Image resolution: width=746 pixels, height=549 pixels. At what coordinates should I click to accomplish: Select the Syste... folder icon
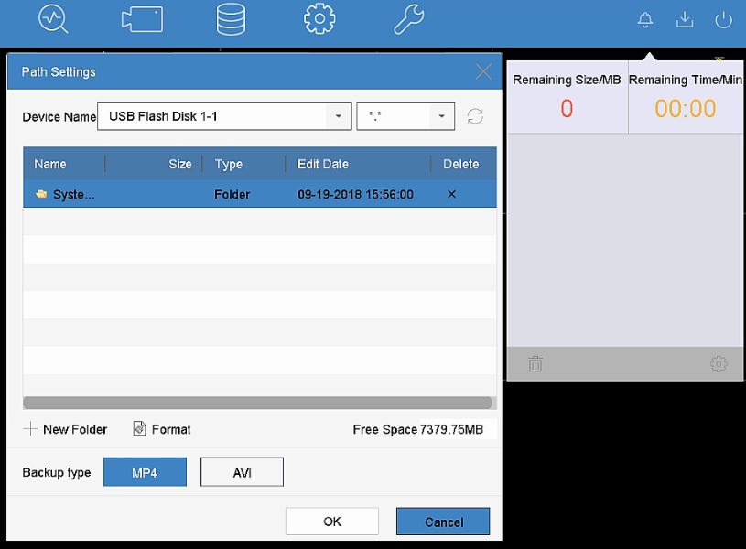tap(41, 194)
